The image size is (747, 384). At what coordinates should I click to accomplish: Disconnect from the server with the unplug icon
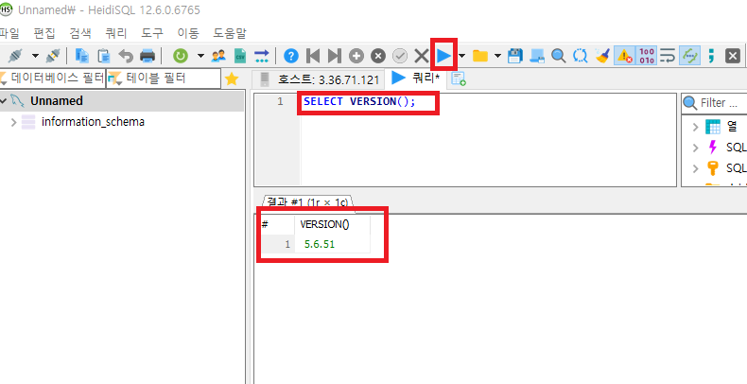coord(52,56)
